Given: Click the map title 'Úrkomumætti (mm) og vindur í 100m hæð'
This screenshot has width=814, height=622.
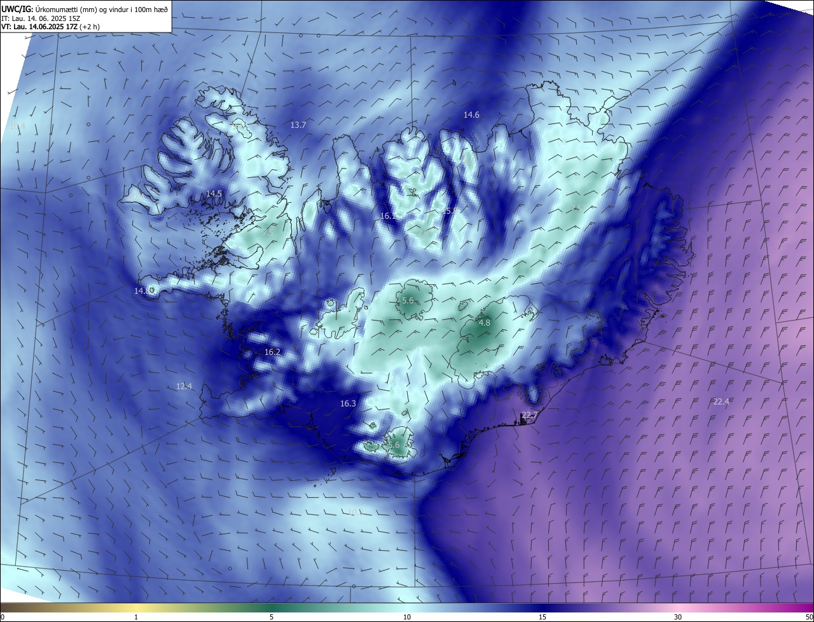Looking at the screenshot, I should tap(101, 8).
